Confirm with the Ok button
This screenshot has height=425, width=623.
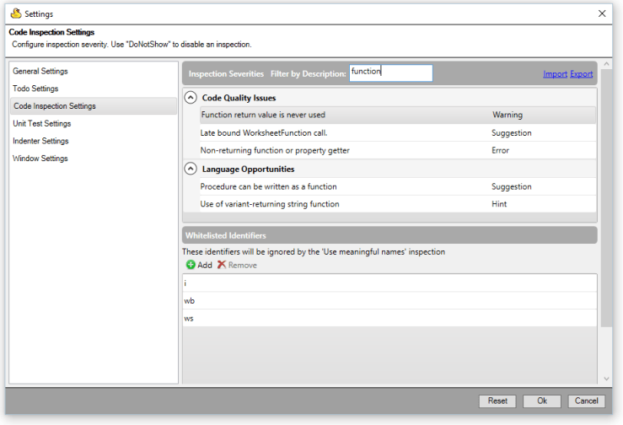pyautogui.click(x=542, y=401)
